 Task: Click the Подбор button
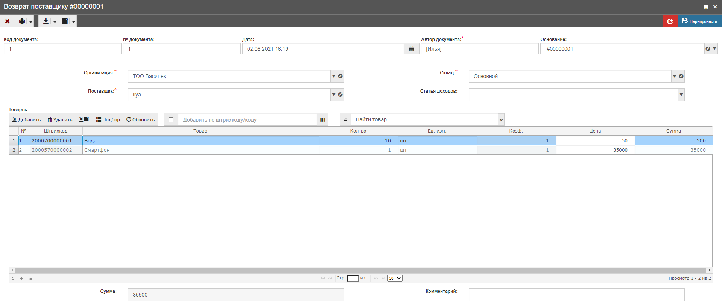coord(108,120)
